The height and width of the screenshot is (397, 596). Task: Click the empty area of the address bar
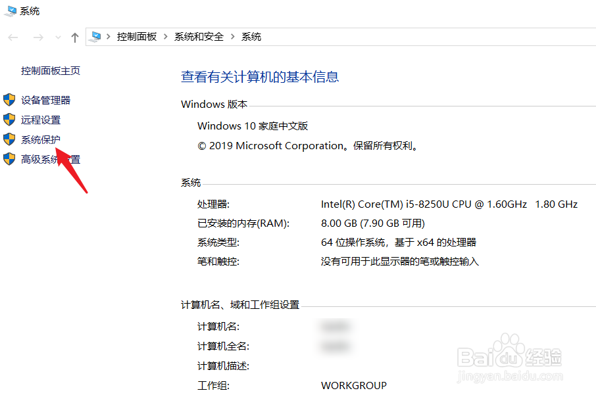(395, 37)
